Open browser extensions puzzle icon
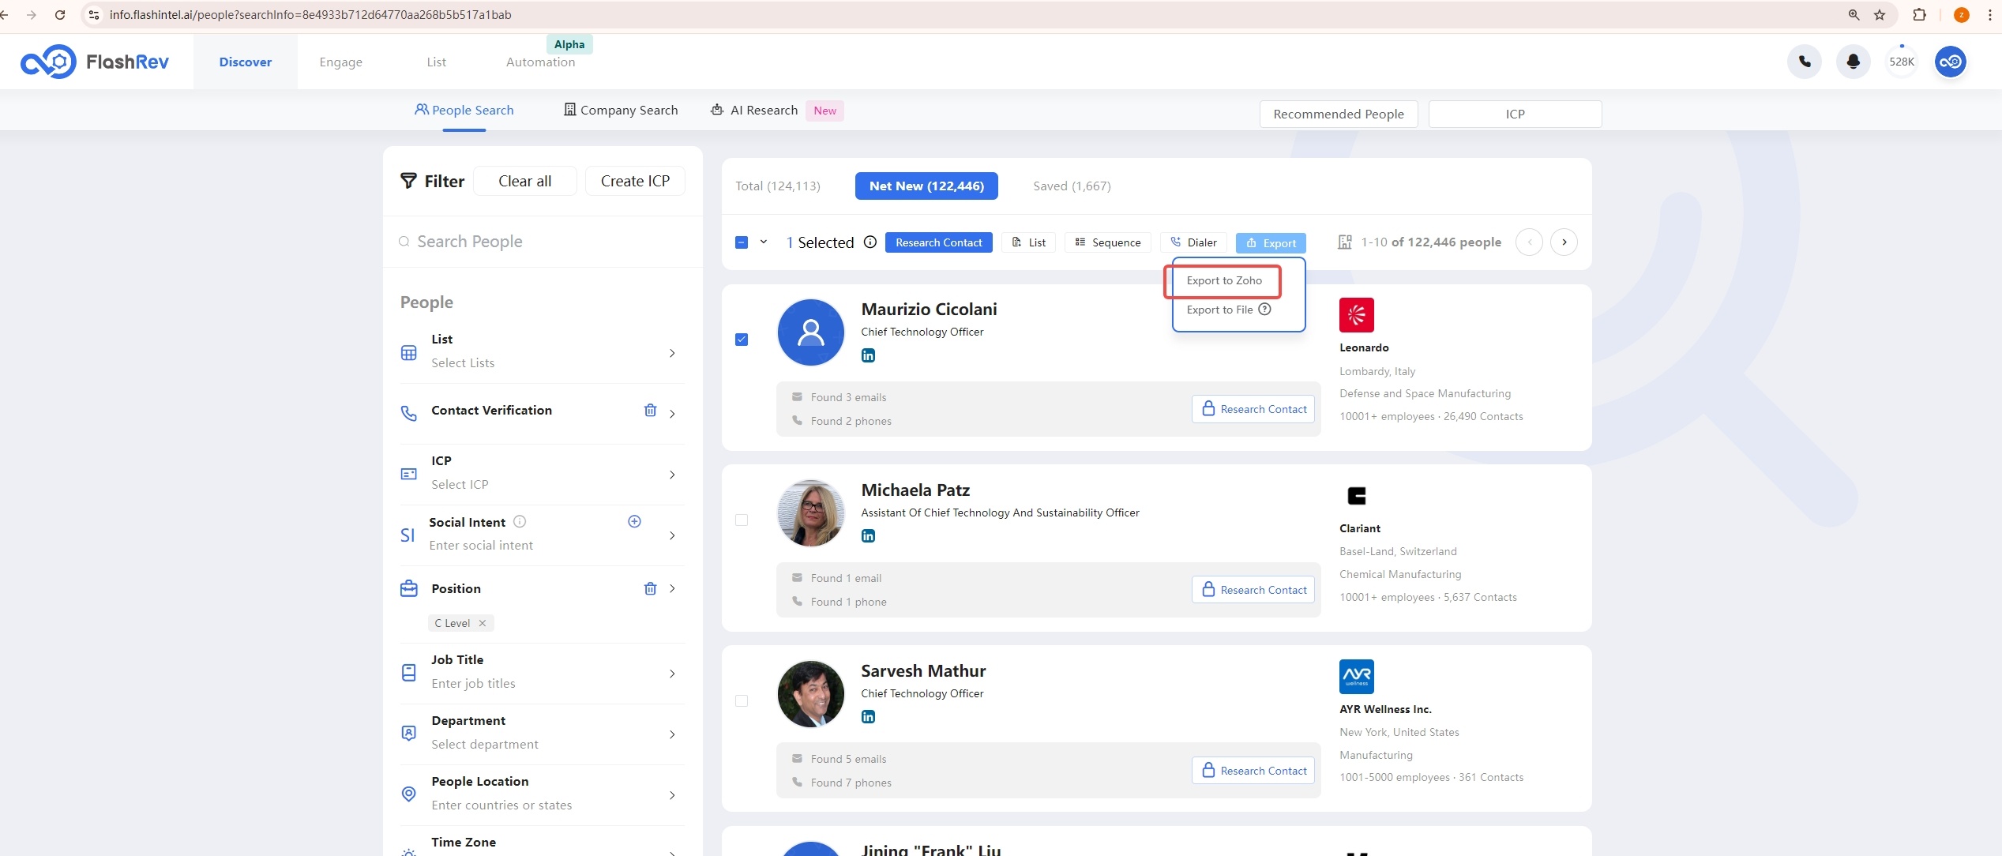 click(1919, 14)
